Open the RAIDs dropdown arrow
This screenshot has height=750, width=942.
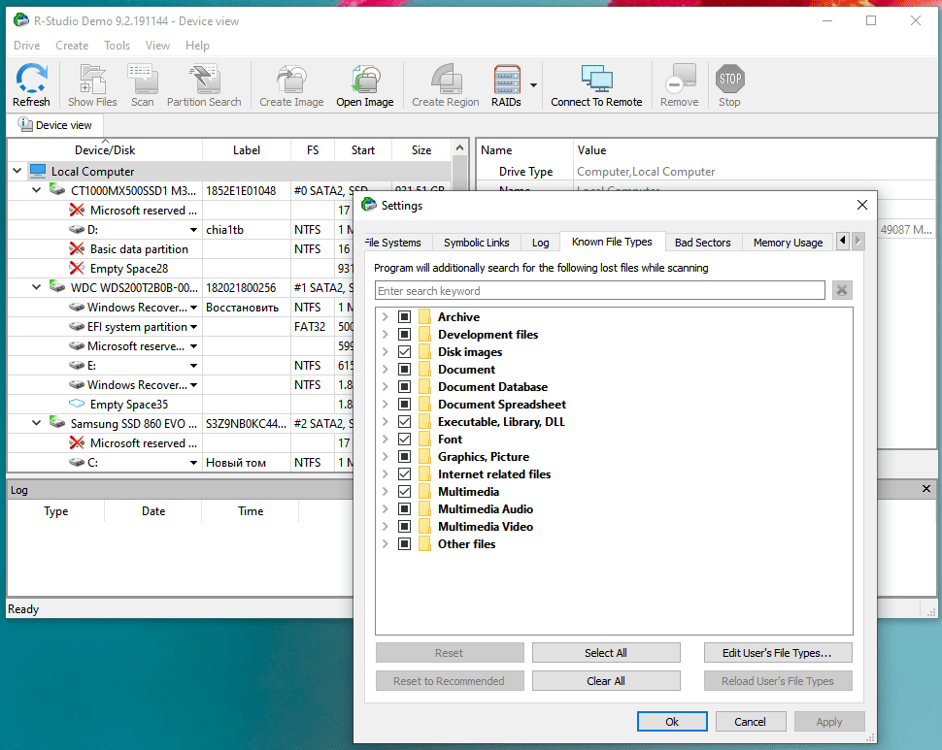pyautogui.click(x=533, y=85)
